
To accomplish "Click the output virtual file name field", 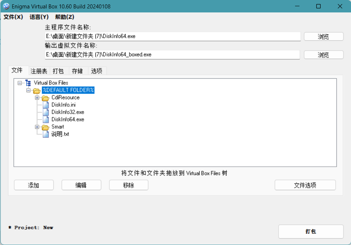I will click(x=172, y=54).
